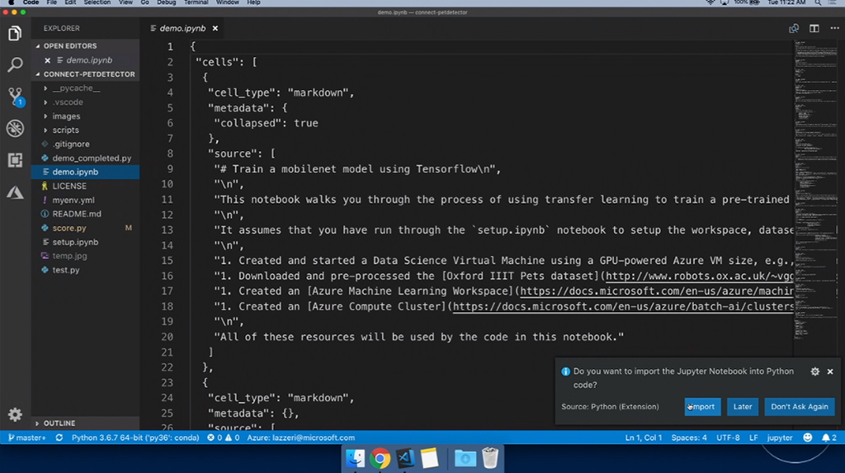Expand the images folder in the explorer
Screen dimensions: 845x473
(66, 116)
